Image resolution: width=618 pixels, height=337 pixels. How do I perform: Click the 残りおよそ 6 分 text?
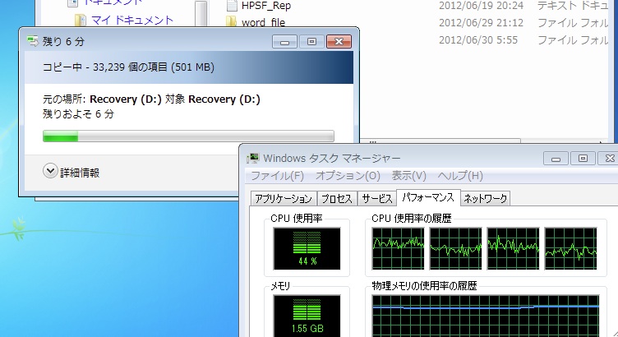click(78, 114)
